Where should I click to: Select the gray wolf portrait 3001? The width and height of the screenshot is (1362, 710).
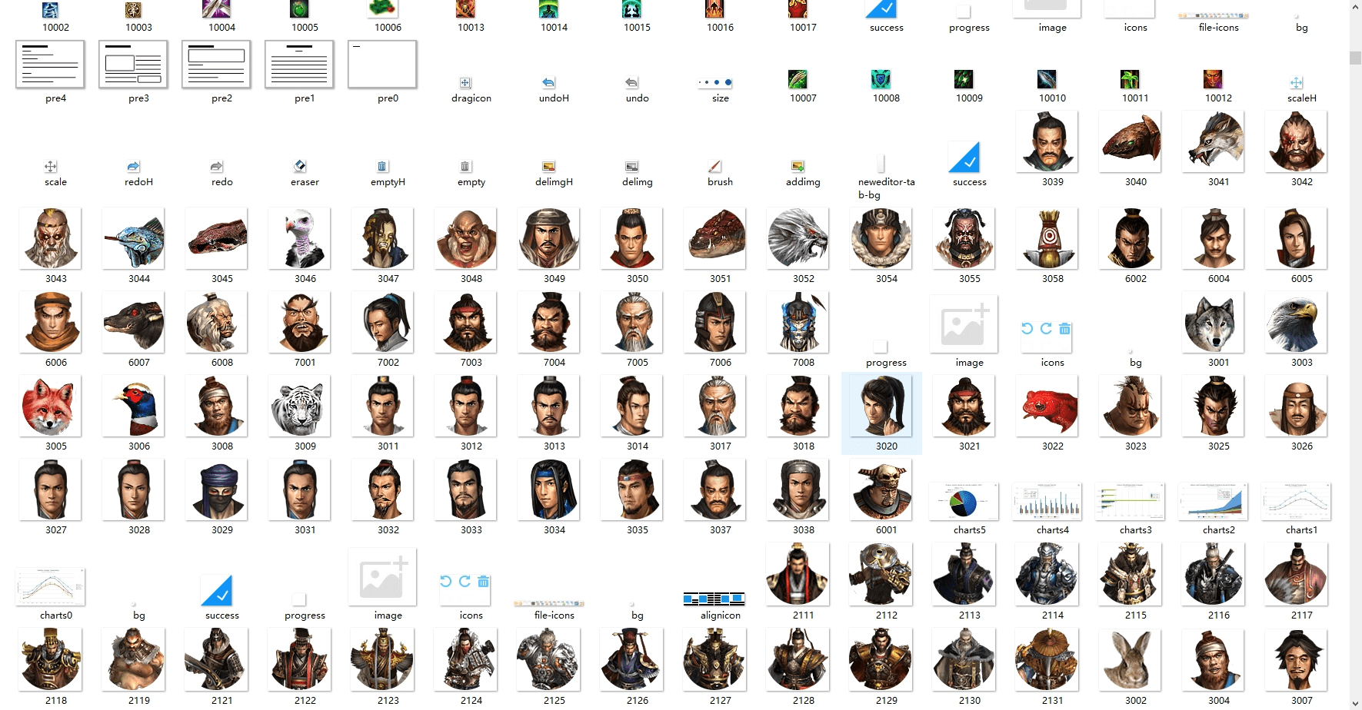pos(1213,322)
